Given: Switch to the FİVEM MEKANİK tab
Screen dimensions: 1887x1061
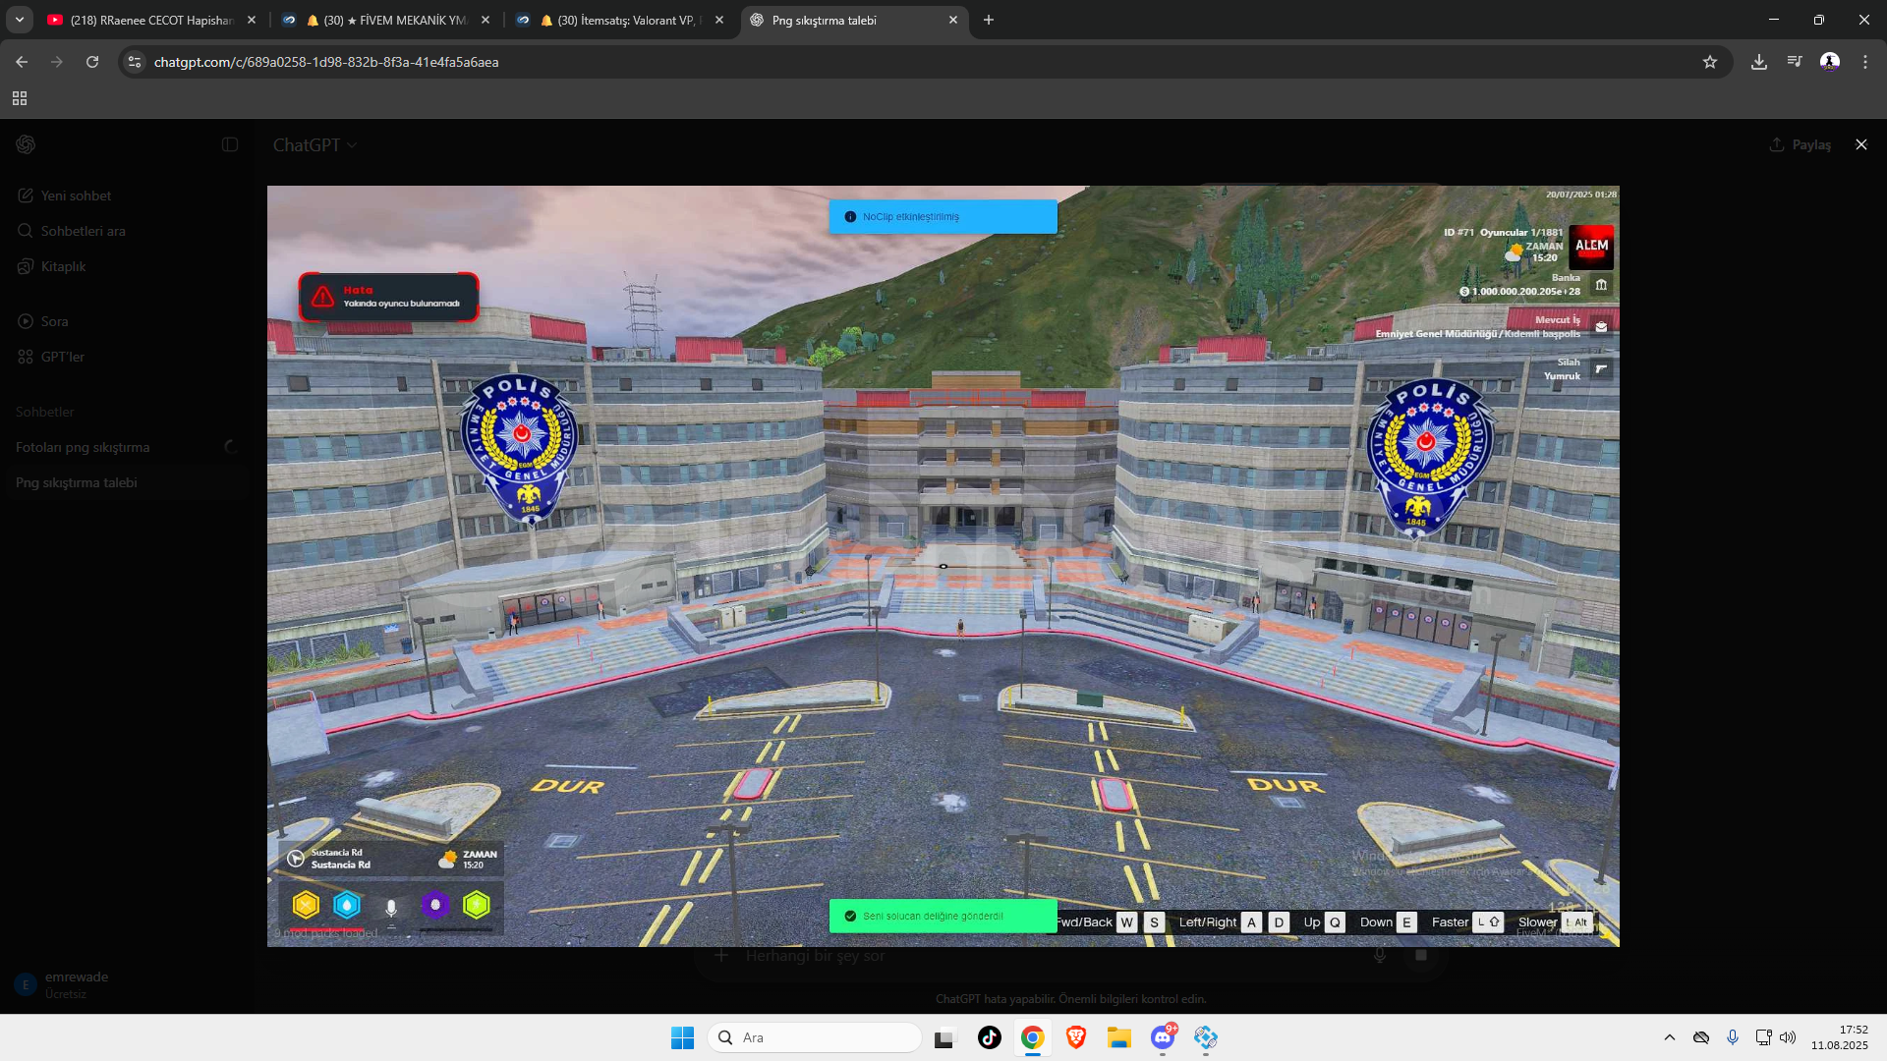Looking at the screenshot, I should (x=385, y=20).
